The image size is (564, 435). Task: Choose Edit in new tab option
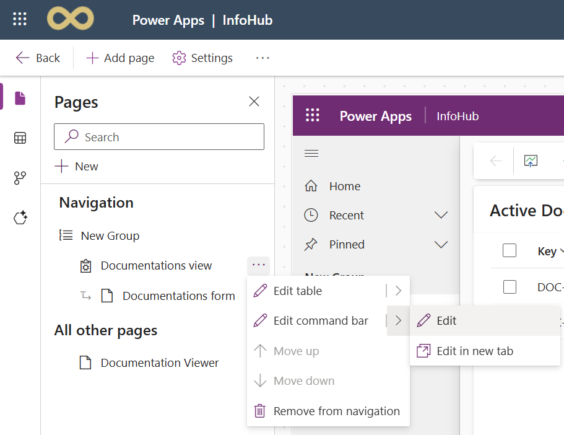pyautogui.click(x=474, y=351)
